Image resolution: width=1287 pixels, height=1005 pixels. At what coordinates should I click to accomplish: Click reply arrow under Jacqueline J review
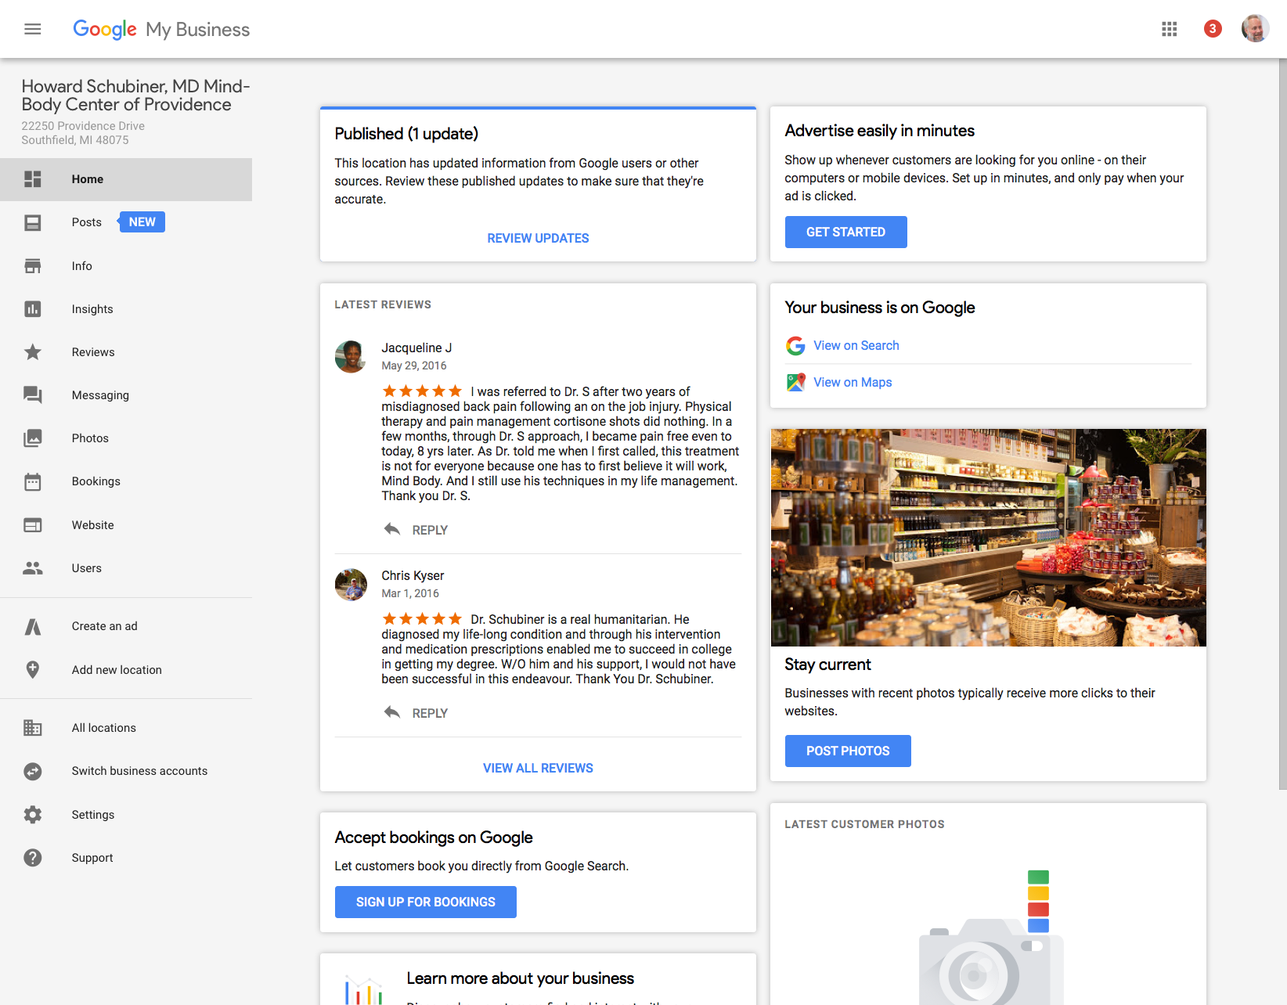click(392, 530)
